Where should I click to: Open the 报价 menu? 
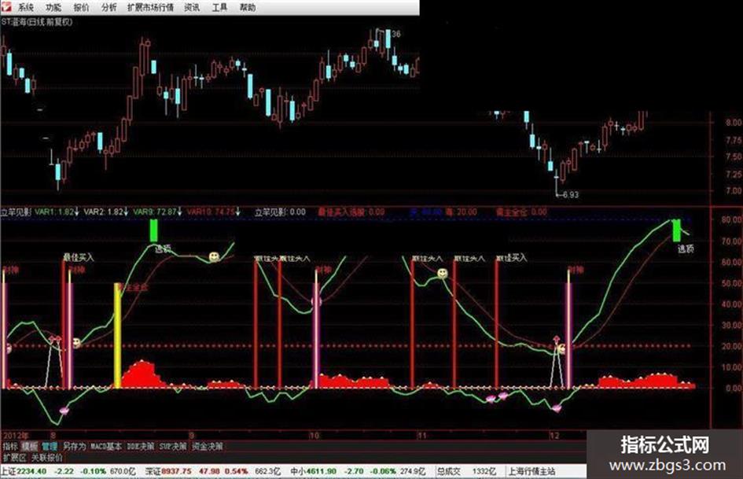[x=82, y=8]
